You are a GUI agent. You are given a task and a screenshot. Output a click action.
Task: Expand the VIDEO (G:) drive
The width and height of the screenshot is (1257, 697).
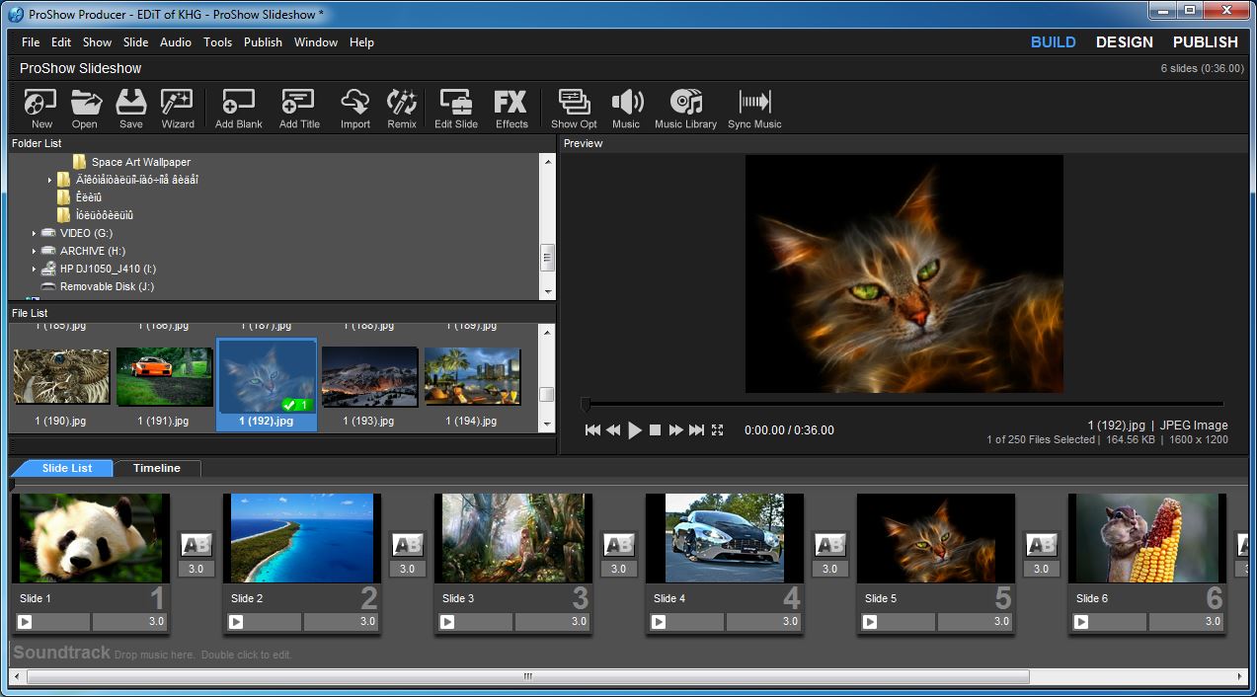[34, 233]
